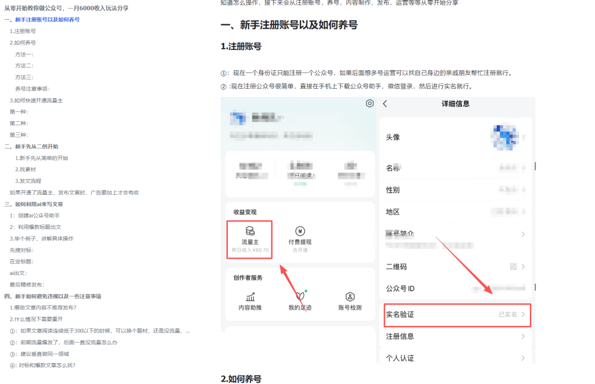The width and height of the screenshot is (595, 384).
Task: Select outline entry 方法二:
Action: (24, 66)
